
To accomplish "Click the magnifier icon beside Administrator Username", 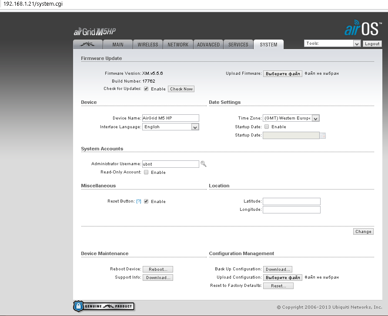I will coord(204,164).
